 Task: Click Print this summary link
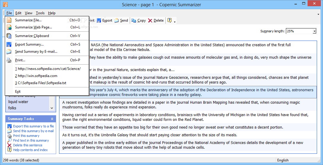pyautogui.click(x=26, y=136)
